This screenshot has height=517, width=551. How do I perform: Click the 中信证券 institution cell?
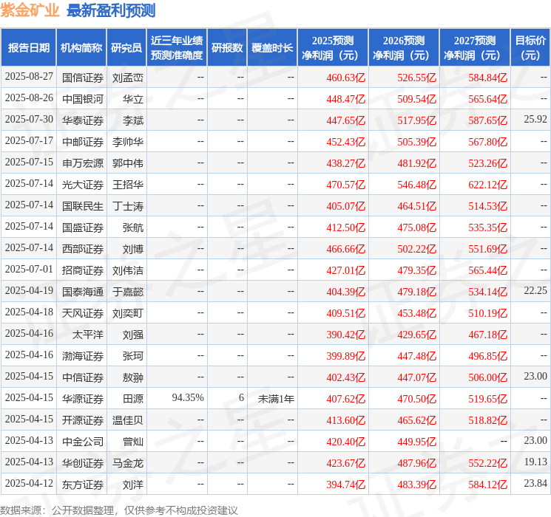pos(83,377)
